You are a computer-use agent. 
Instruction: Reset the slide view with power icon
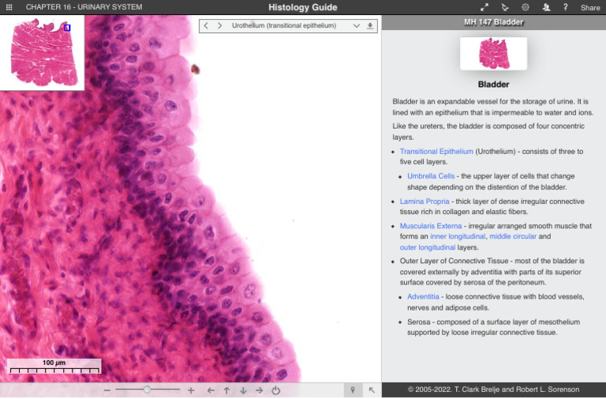[276, 390]
